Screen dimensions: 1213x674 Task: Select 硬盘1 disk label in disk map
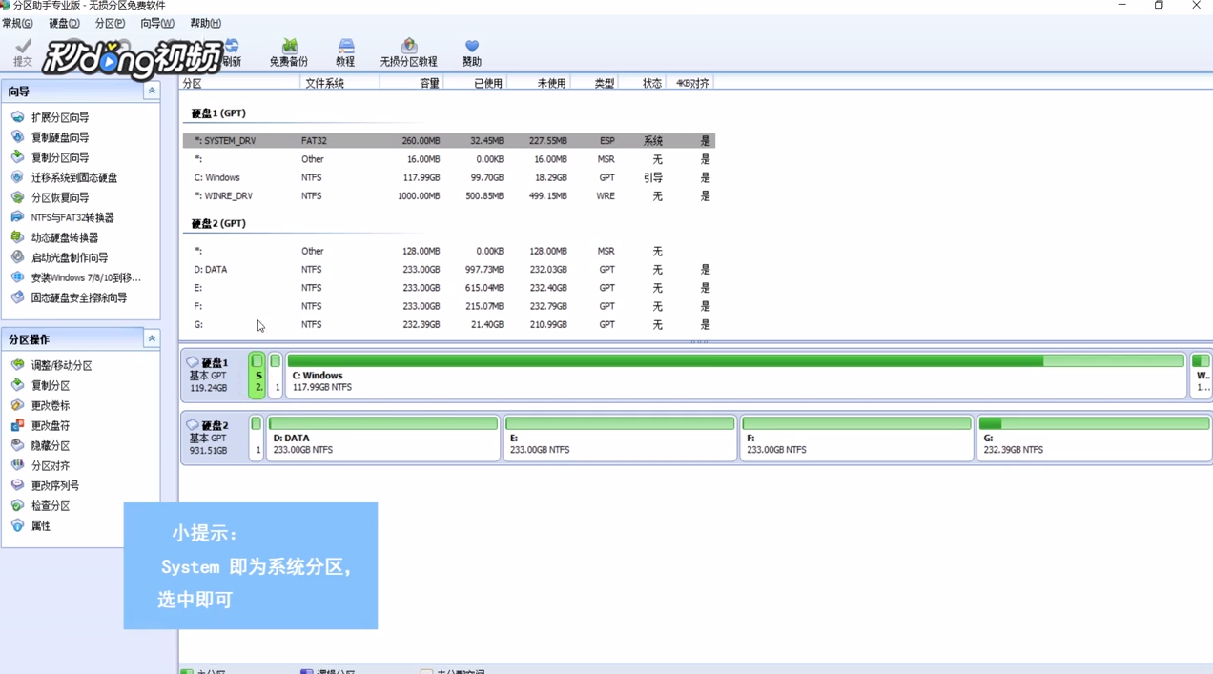point(214,375)
